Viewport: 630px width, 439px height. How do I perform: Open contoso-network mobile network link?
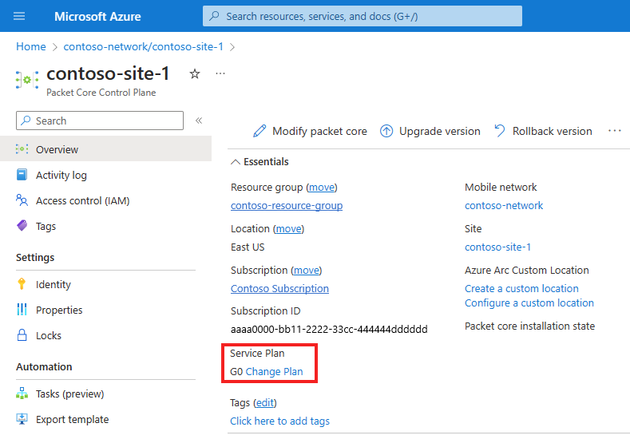504,206
